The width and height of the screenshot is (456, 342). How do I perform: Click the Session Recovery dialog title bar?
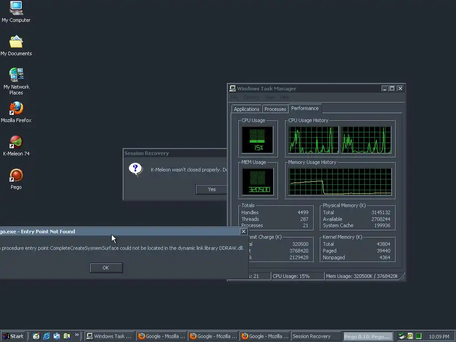(175, 153)
